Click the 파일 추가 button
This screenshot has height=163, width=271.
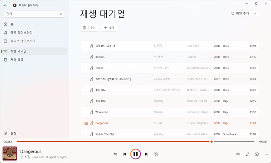240,14
